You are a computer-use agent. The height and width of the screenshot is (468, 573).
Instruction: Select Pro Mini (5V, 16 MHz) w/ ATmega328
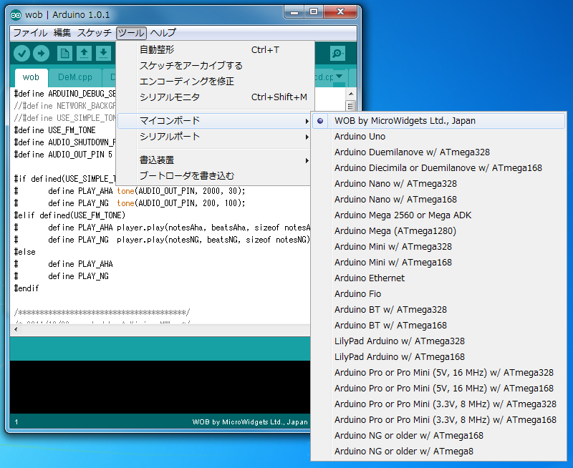point(438,373)
